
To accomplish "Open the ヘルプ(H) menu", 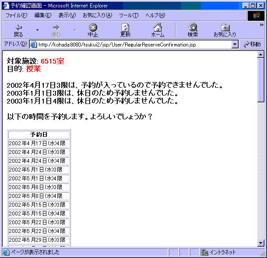I will (x=155, y=15).
